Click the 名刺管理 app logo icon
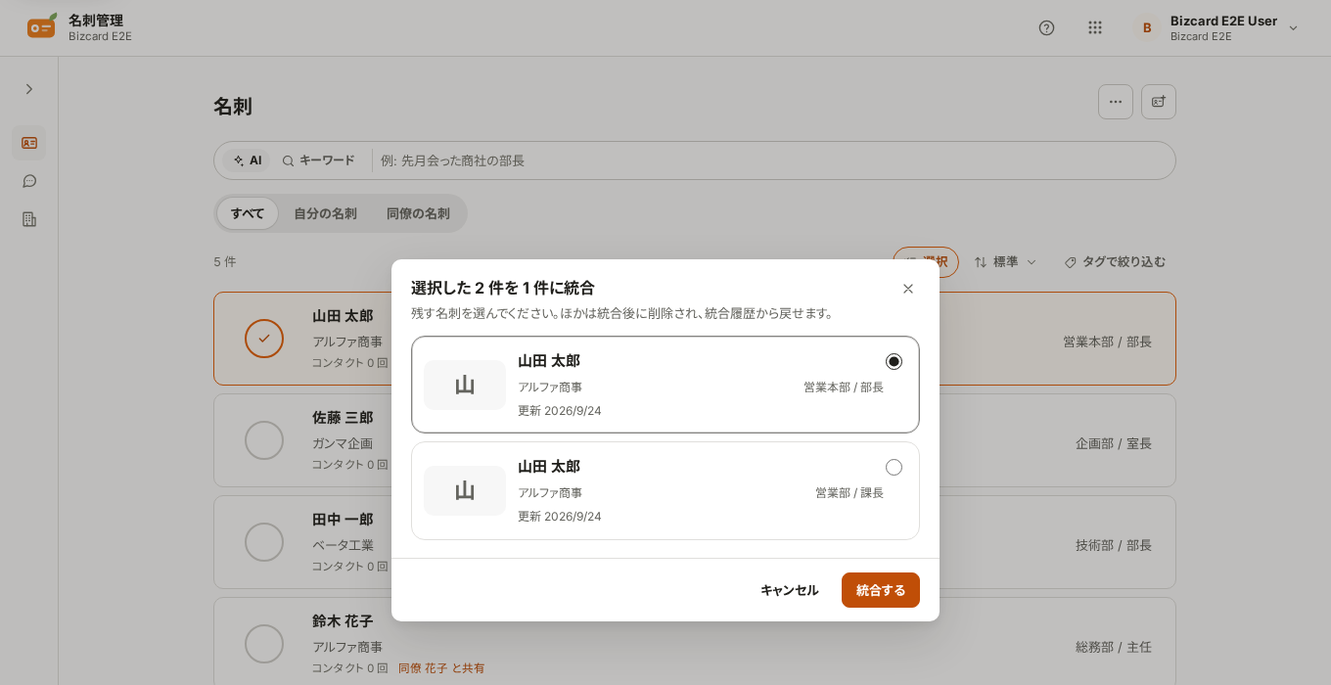This screenshot has height=685, width=1331. pyautogui.click(x=42, y=26)
